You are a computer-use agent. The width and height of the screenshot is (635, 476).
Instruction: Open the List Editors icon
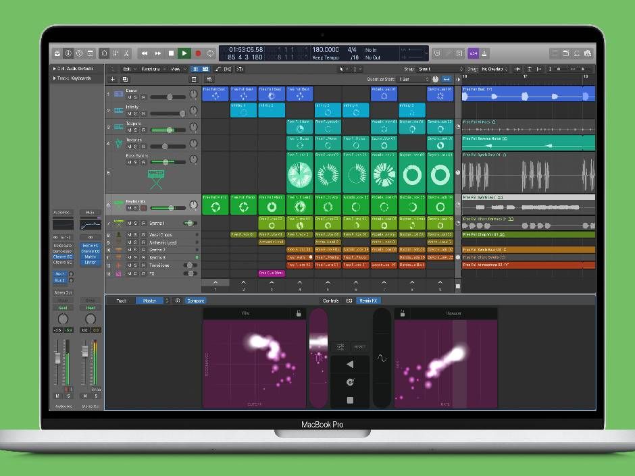(x=555, y=53)
